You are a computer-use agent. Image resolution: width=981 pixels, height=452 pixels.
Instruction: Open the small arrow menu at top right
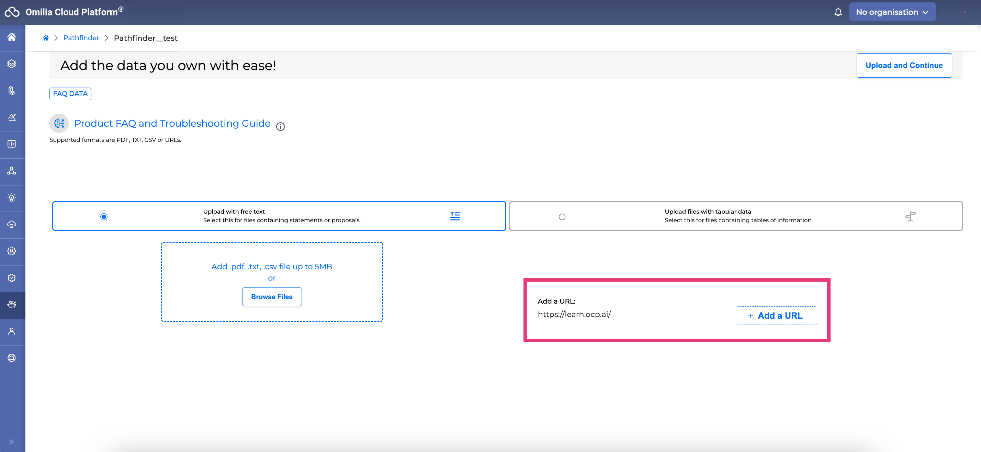tap(965, 12)
